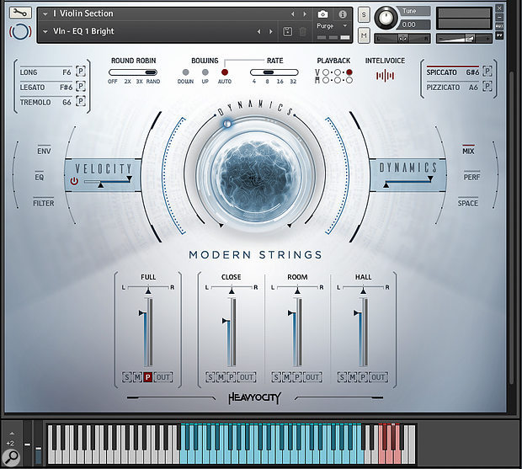Switch to the FILTER tab

(x=43, y=203)
